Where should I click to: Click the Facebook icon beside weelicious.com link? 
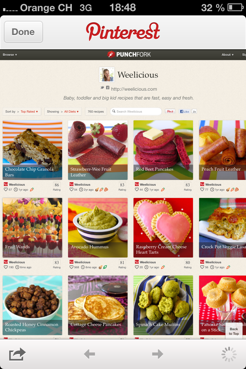click(x=108, y=88)
